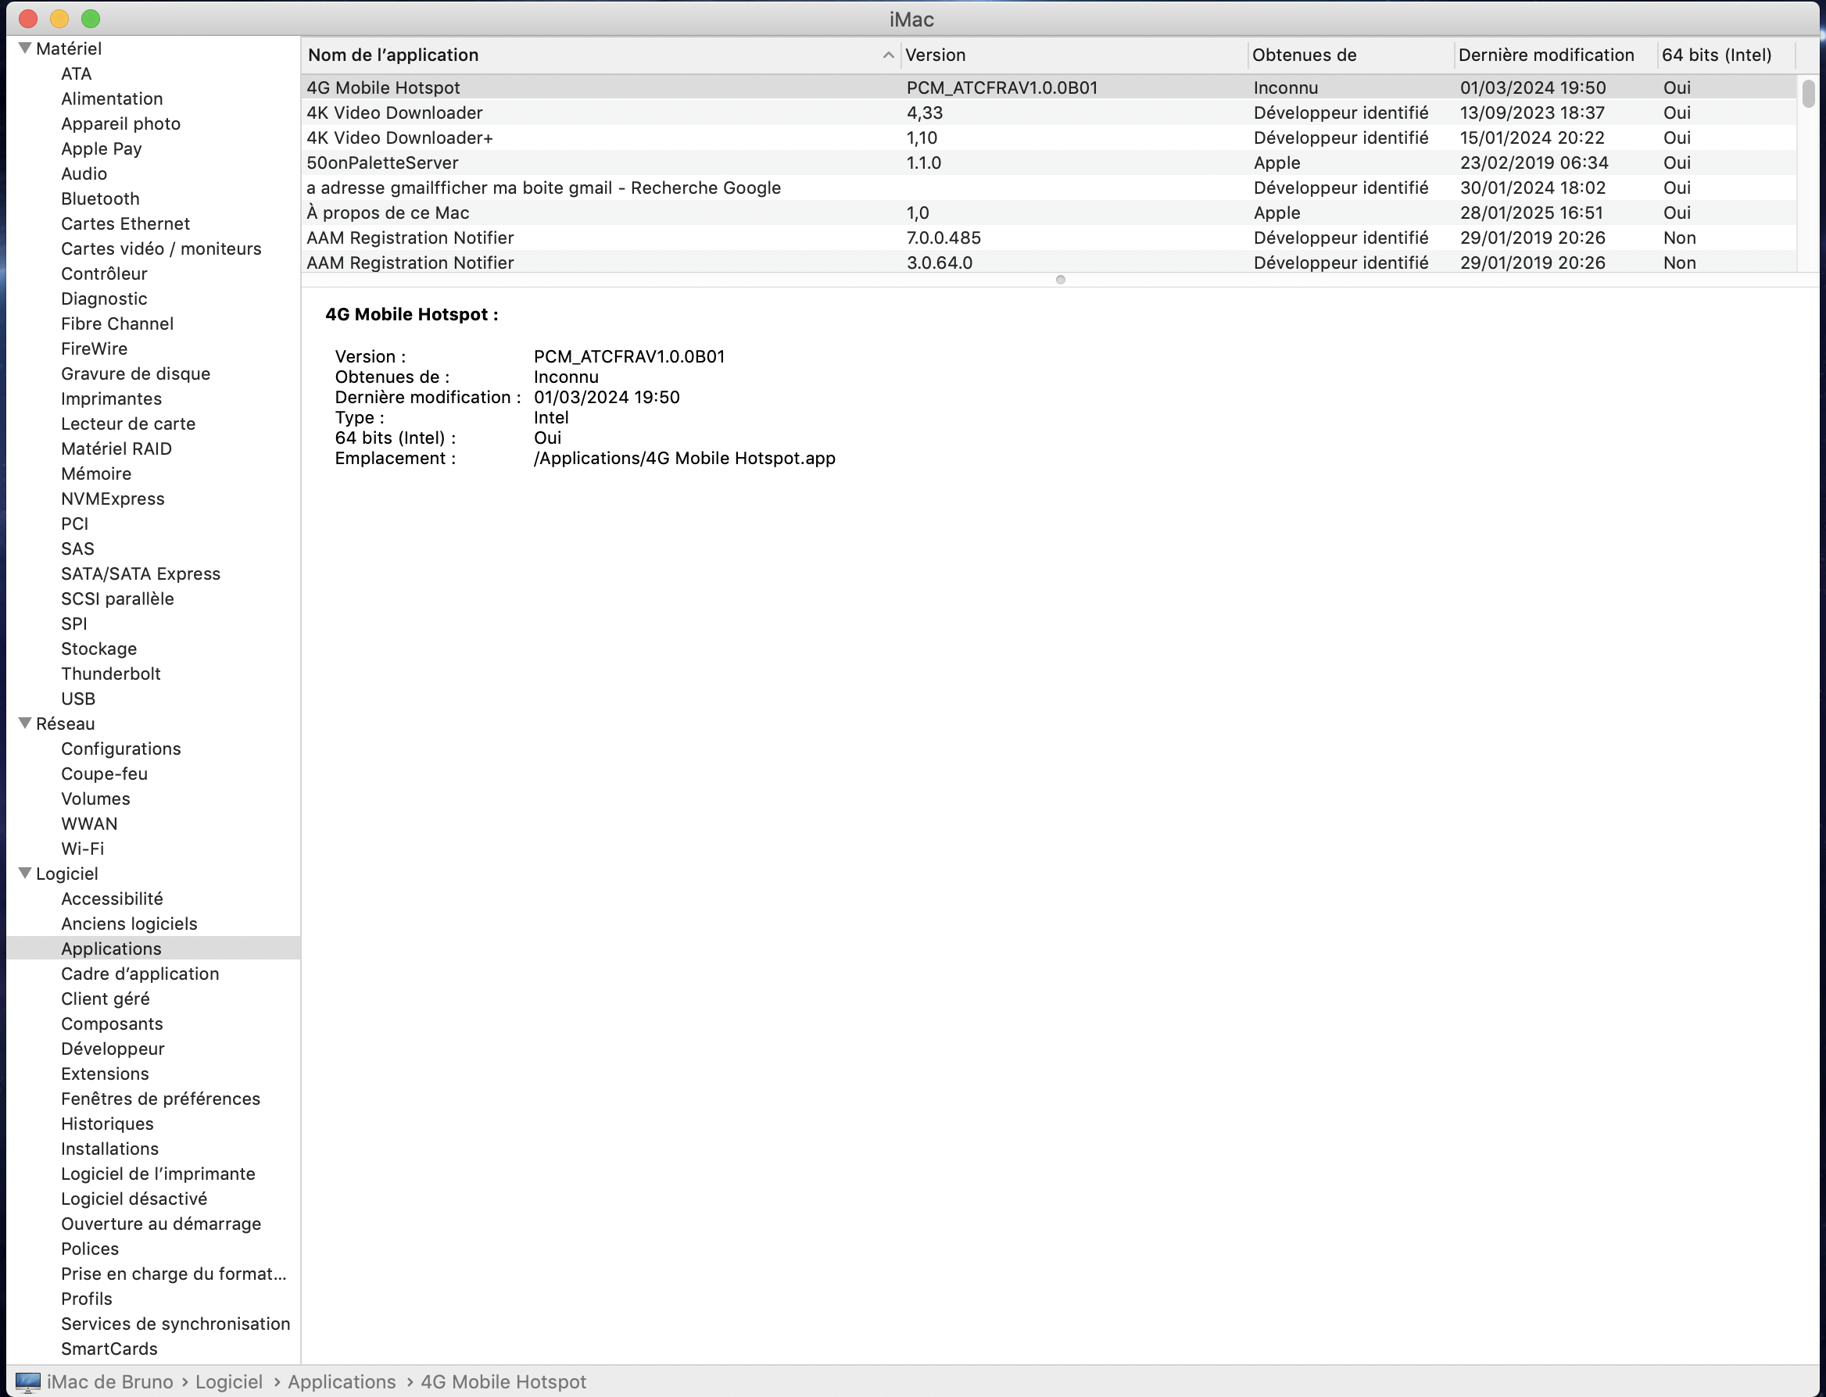Open Appareil photo hardware section

point(120,123)
